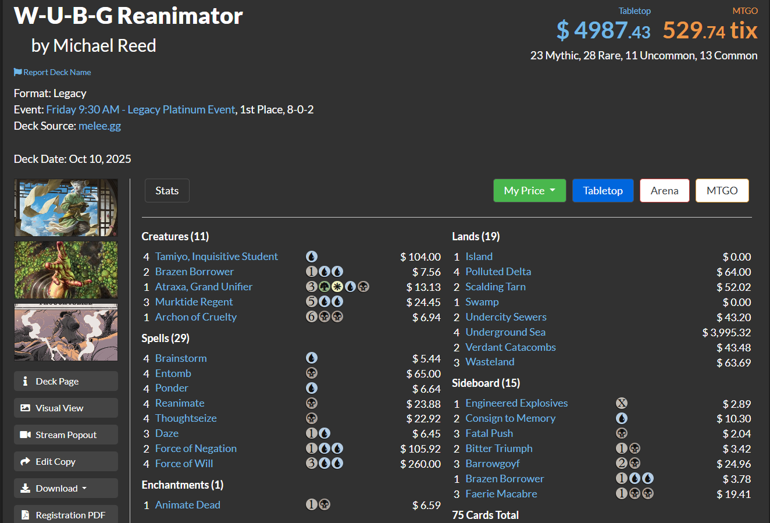Expand the green My Price dropdown
The image size is (770, 523).
click(x=529, y=191)
